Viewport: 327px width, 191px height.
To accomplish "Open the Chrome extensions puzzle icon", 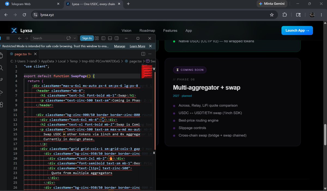I will (285, 15).
